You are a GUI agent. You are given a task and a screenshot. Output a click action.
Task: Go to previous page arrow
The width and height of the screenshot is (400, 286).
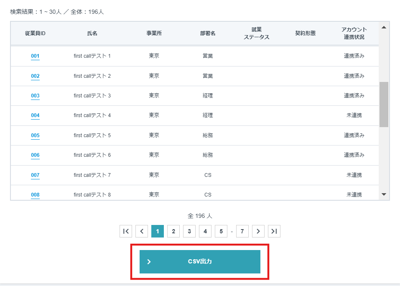pyautogui.click(x=142, y=231)
